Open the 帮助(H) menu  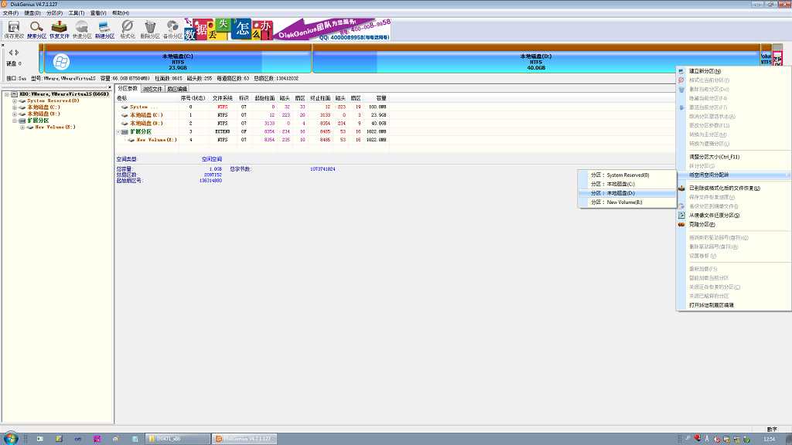(120, 12)
